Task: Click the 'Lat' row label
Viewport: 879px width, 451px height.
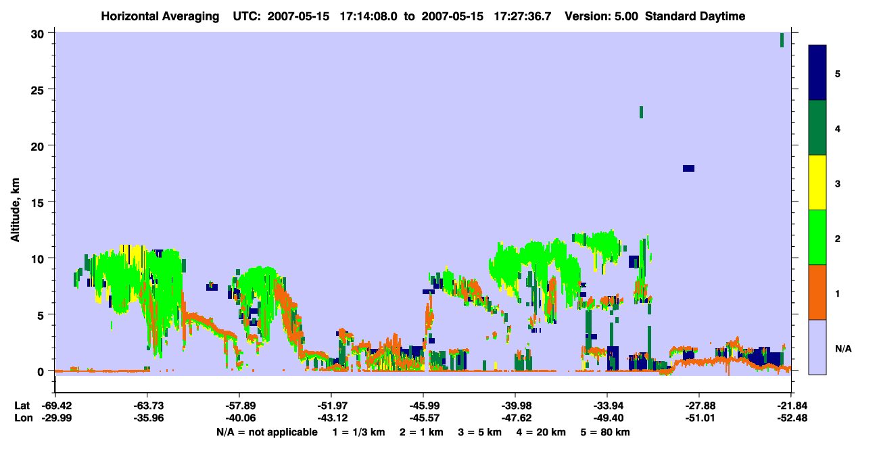Action: pyautogui.click(x=22, y=405)
